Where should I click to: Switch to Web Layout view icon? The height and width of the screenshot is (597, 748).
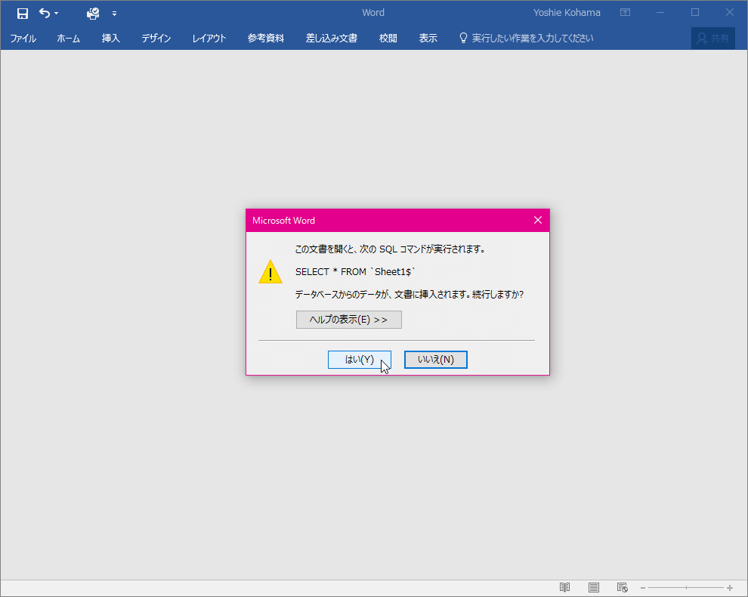[x=622, y=587]
